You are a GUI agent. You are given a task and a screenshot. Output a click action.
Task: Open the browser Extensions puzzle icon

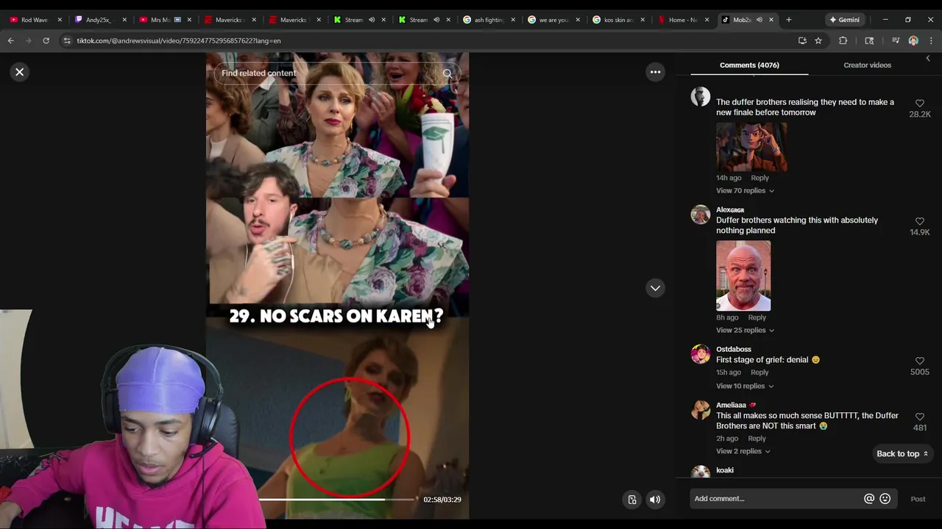(x=843, y=41)
